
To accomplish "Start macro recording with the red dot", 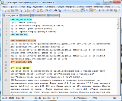I will click(100, 10).
